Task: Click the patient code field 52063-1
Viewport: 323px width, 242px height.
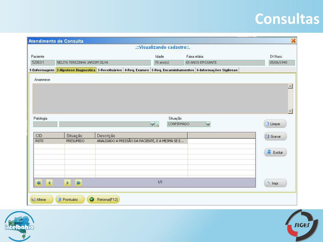Action: click(x=43, y=63)
